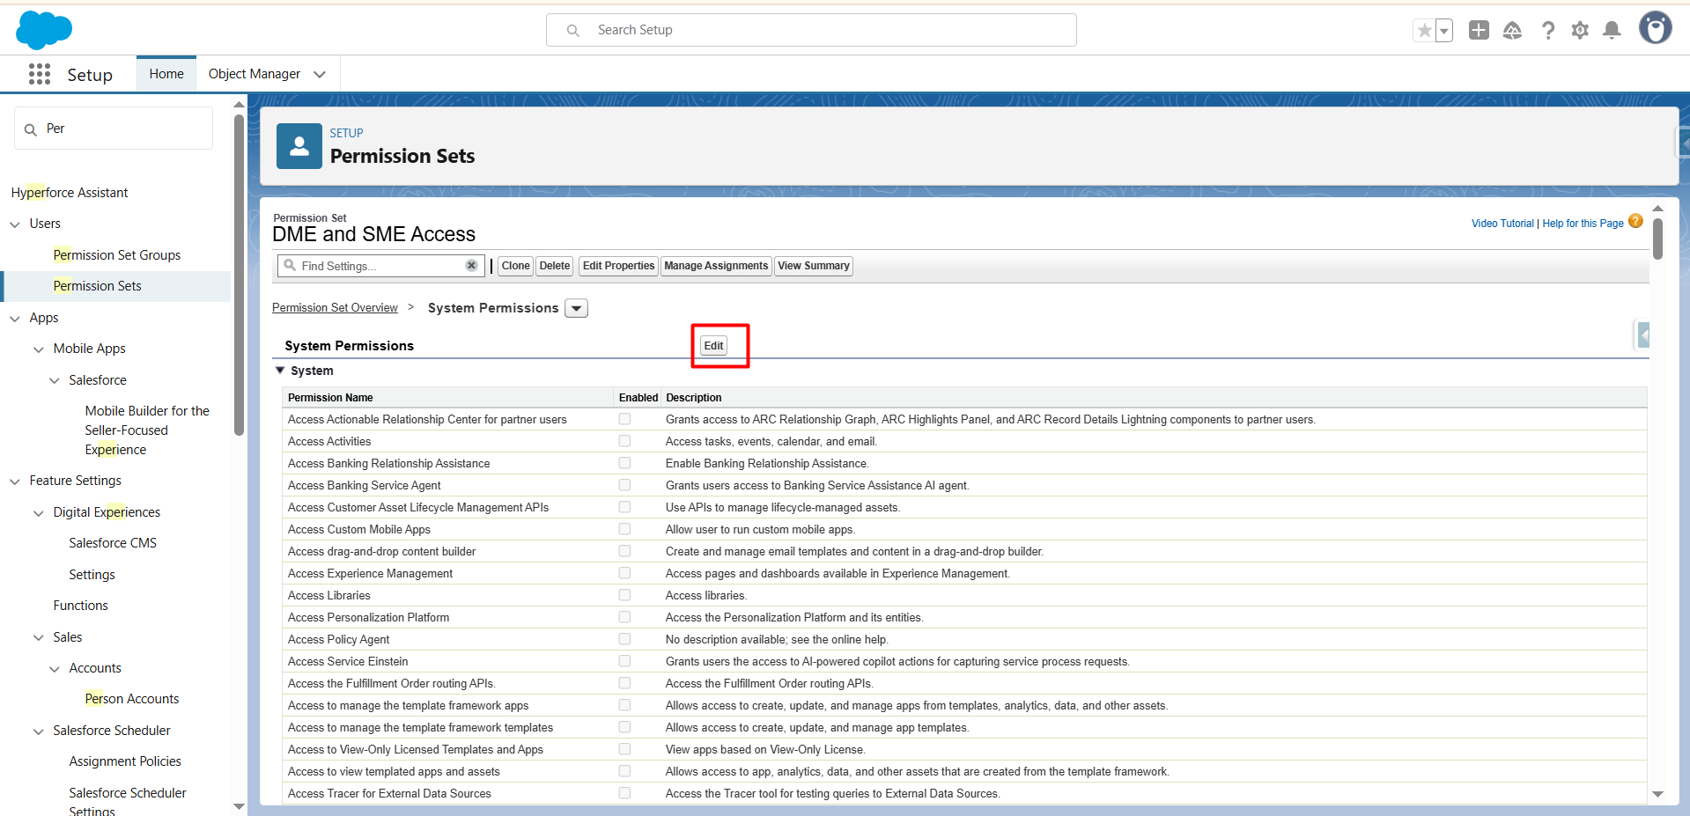The height and width of the screenshot is (816, 1690).
Task: Open Permission Set Groups in sidebar
Action: [117, 255]
